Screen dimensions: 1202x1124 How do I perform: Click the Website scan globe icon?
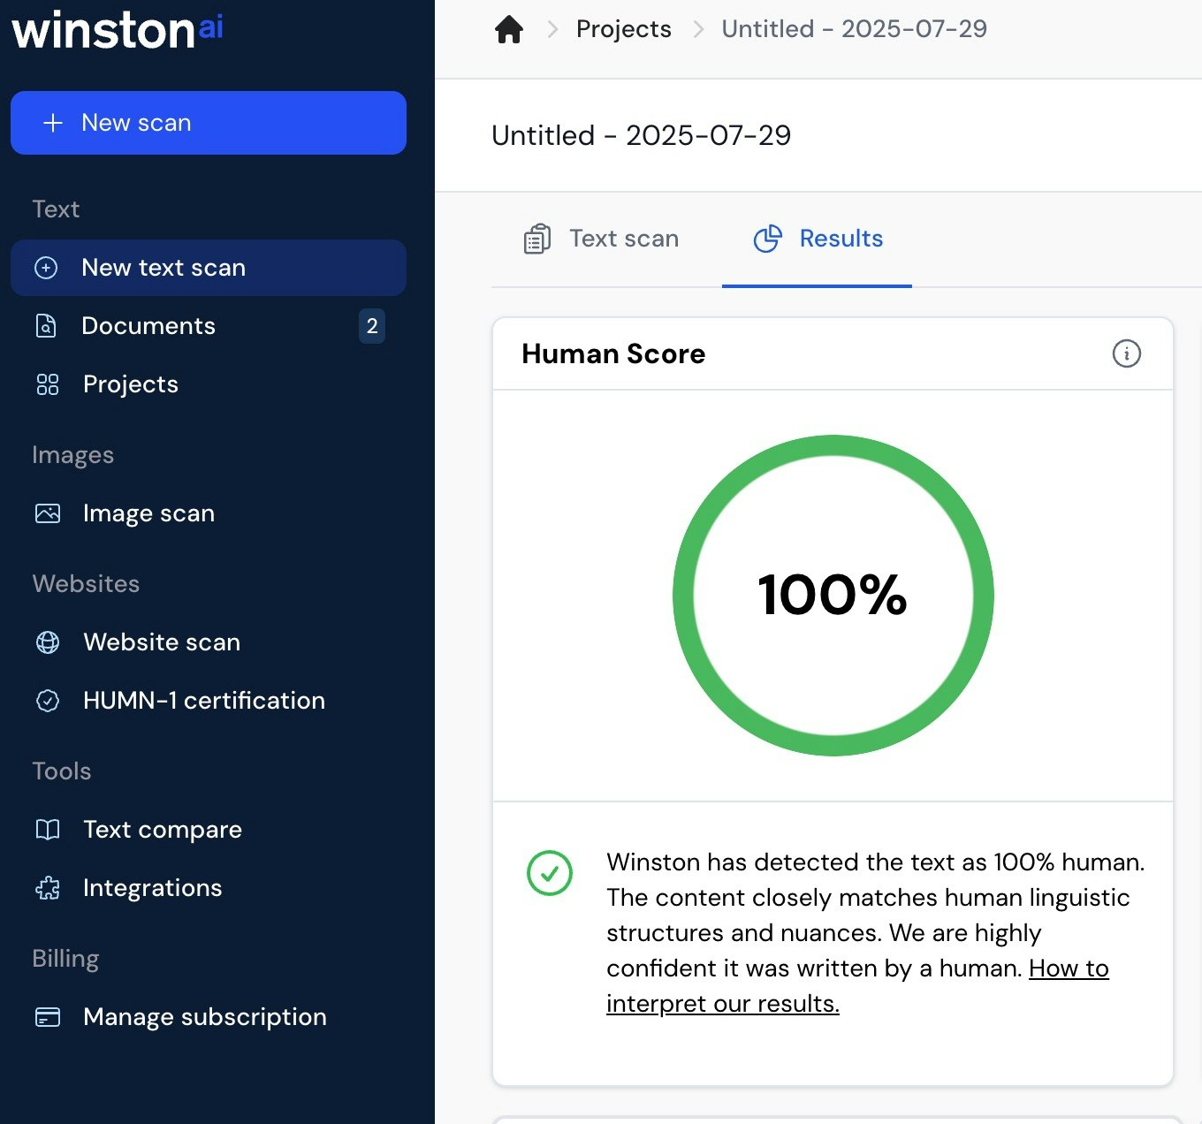[48, 642]
